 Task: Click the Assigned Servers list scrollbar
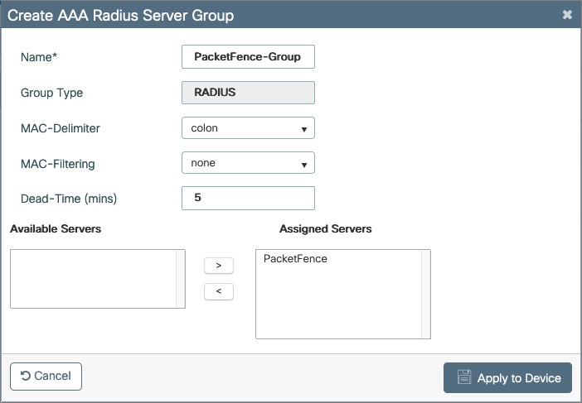coord(426,294)
